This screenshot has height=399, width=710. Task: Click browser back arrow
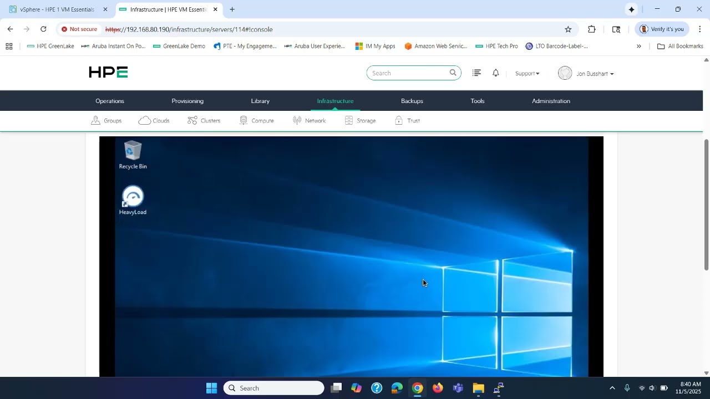click(10, 29)
